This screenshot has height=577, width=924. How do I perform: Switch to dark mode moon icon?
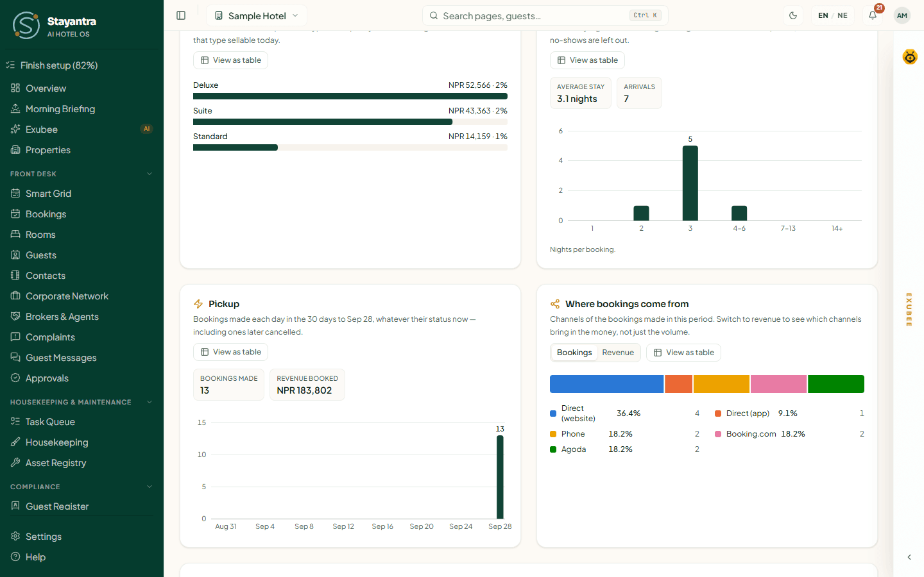[793, 15]
